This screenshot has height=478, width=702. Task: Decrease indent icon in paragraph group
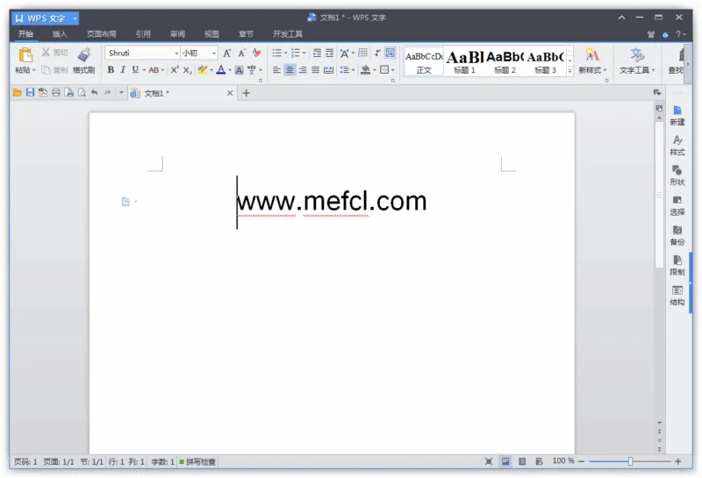tap(317, 54)
